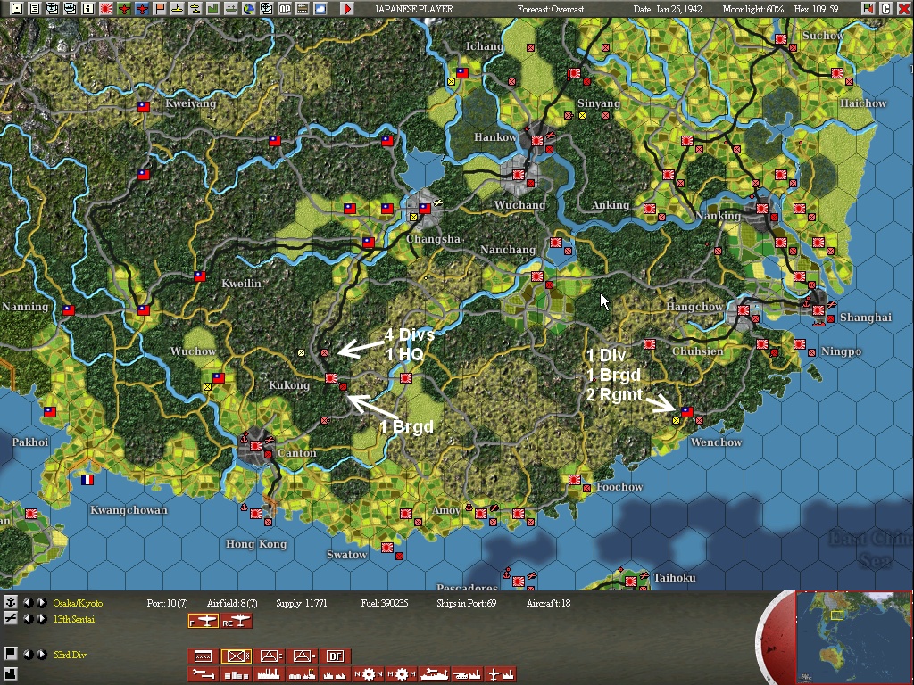Click the 'Fuel: 390235' readout
The height and width of the screenshot is (685, 914).
384,603
